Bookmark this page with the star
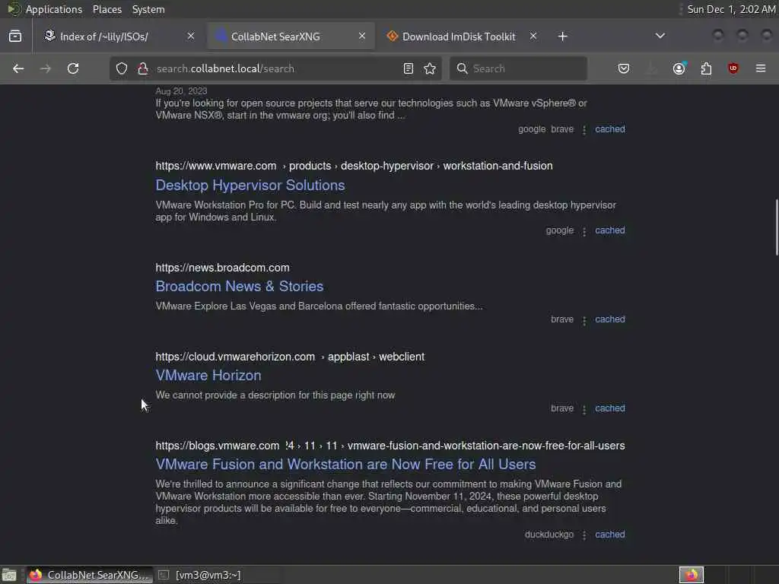779x584 pixels. [430, 68]
